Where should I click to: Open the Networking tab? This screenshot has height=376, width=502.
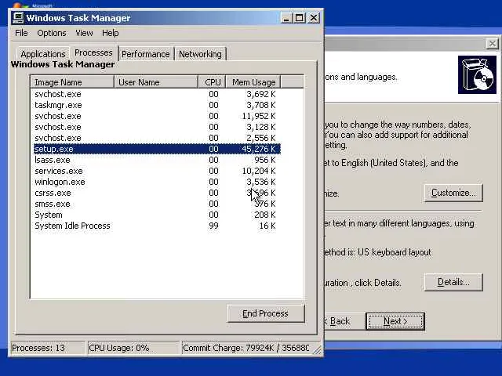(200, 54)
